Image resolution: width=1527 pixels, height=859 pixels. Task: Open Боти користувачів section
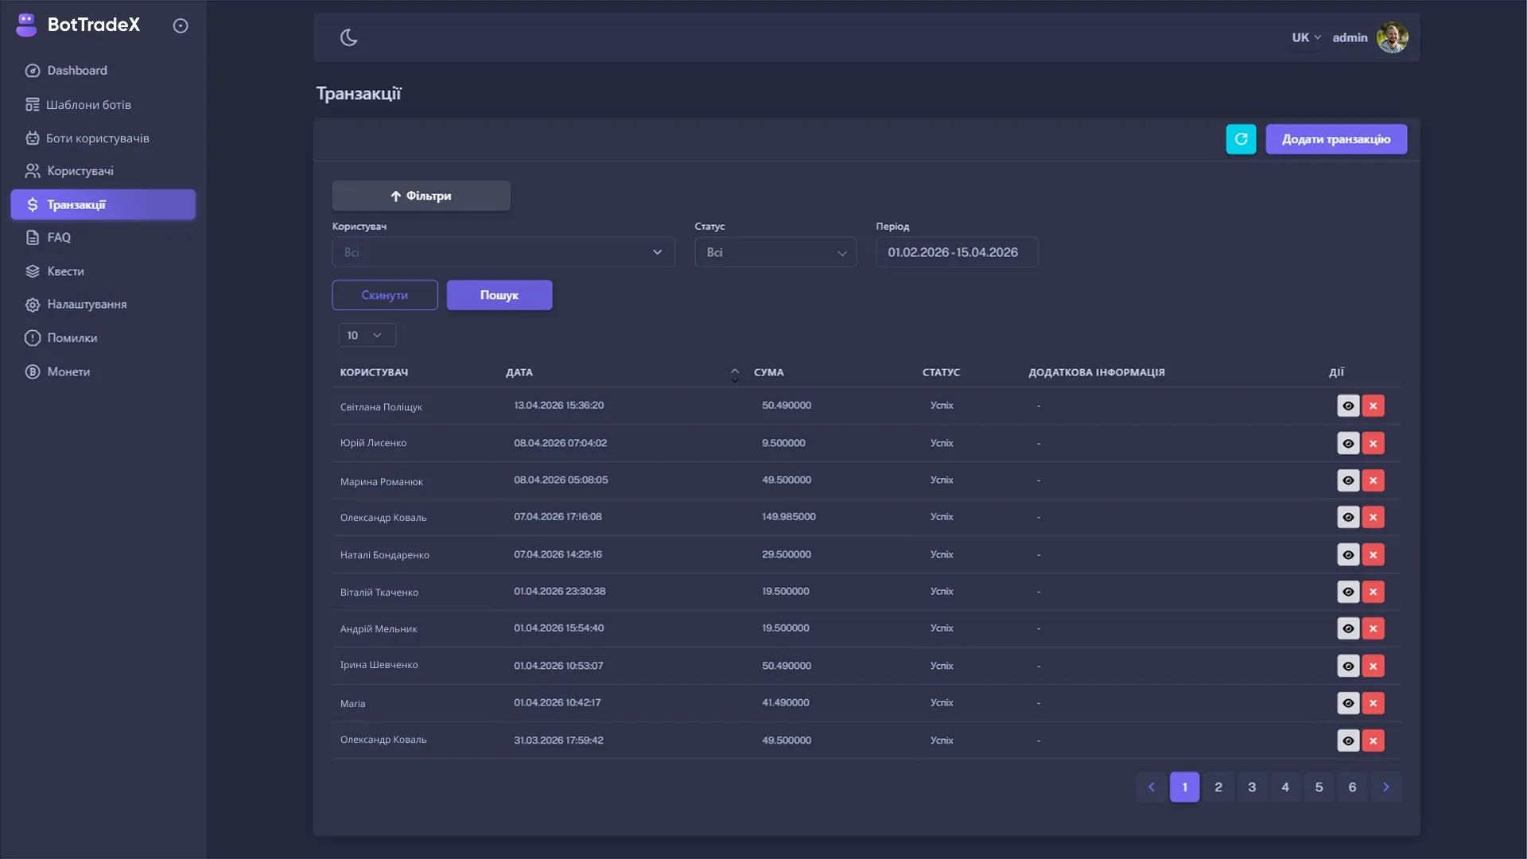[x=96, y=138]
